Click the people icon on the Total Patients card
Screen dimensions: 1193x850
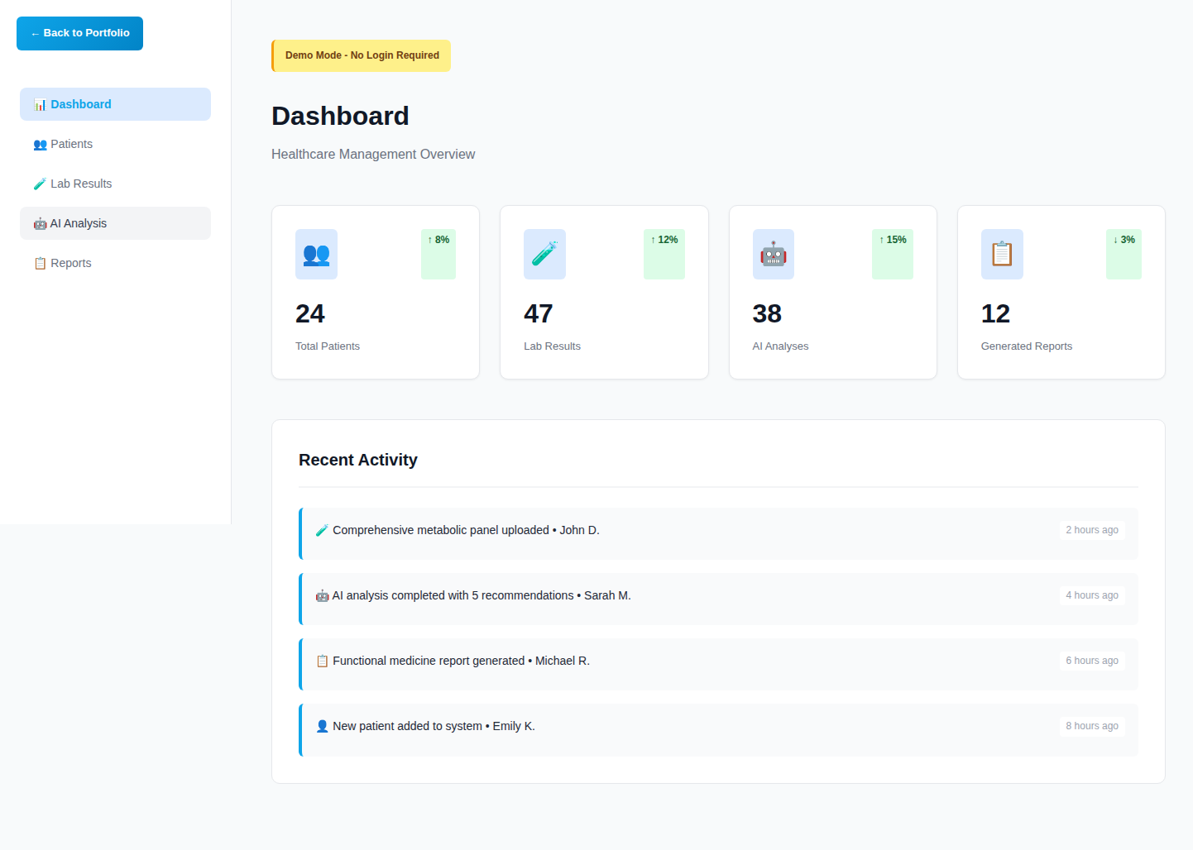pos(315,254)
